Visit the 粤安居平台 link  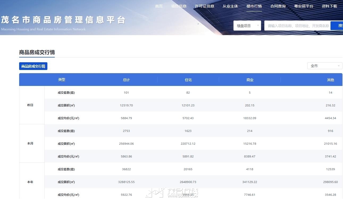coord(304,6)
